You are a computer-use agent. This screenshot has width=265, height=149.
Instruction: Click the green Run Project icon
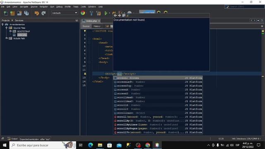(106, 13)
